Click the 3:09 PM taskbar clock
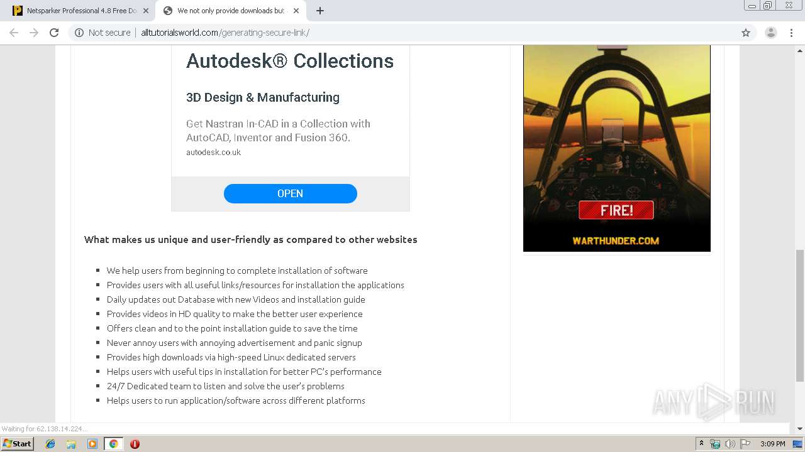The height and width of the screenshot is (452, 805). (773, 444)
